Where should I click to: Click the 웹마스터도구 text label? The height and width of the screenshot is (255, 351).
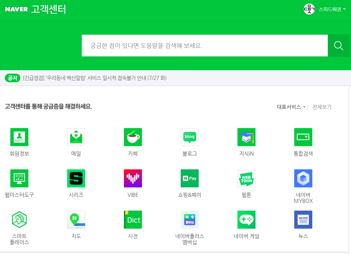pos(19,195)
